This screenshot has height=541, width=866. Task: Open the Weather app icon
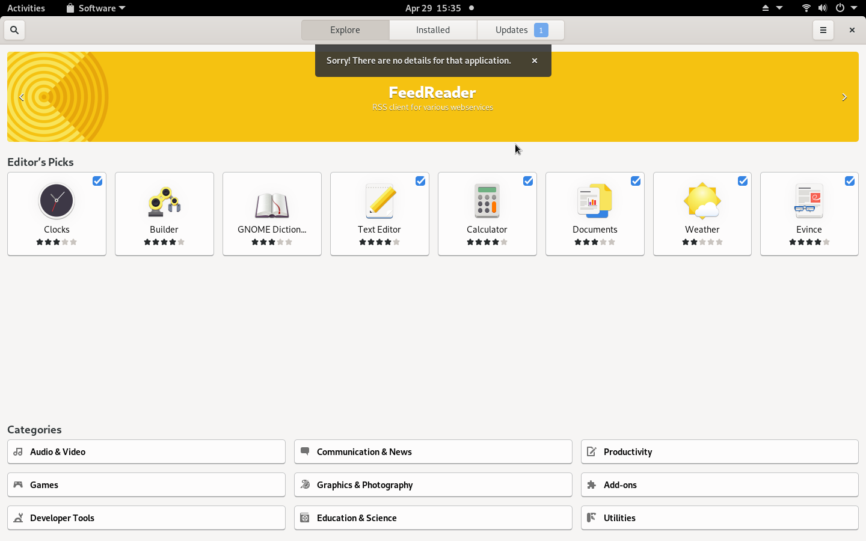702,201
